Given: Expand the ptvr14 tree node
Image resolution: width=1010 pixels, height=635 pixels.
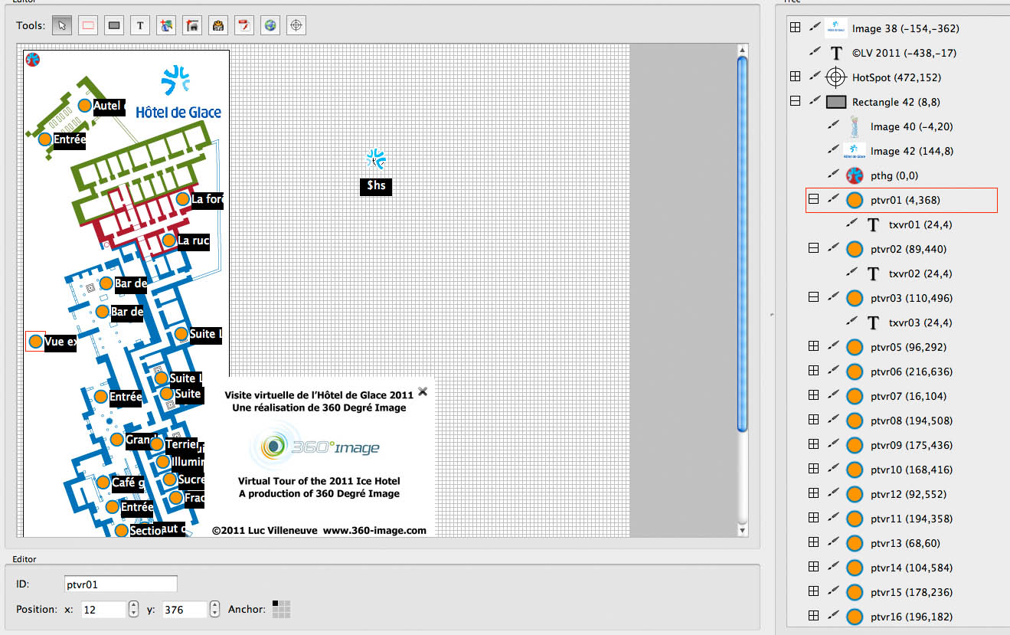Looking at the screenshot, I should tap(814, 567).
